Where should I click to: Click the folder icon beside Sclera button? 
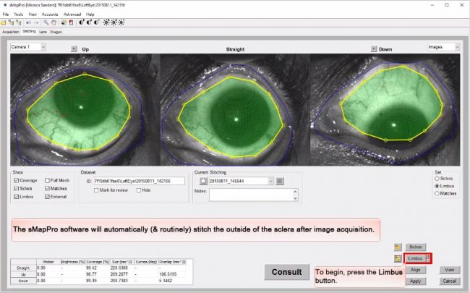pos(398,247)
